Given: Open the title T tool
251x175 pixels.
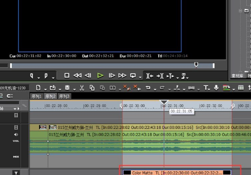Looking at the screenshot, I should (x=205, y=88).
